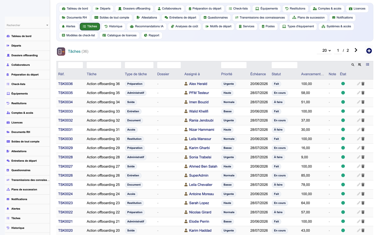Image resolution: width=380 pixels, height=235 pixels.
Task: Click the green État indicator for TSK0036
Action: [x=343, y=84]
